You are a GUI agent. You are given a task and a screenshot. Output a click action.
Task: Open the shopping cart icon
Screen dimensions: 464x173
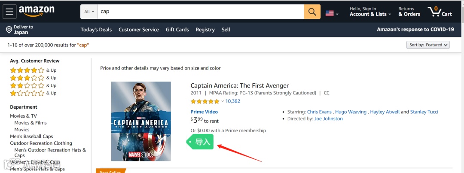pyautogui.click(x=440, y=12)
